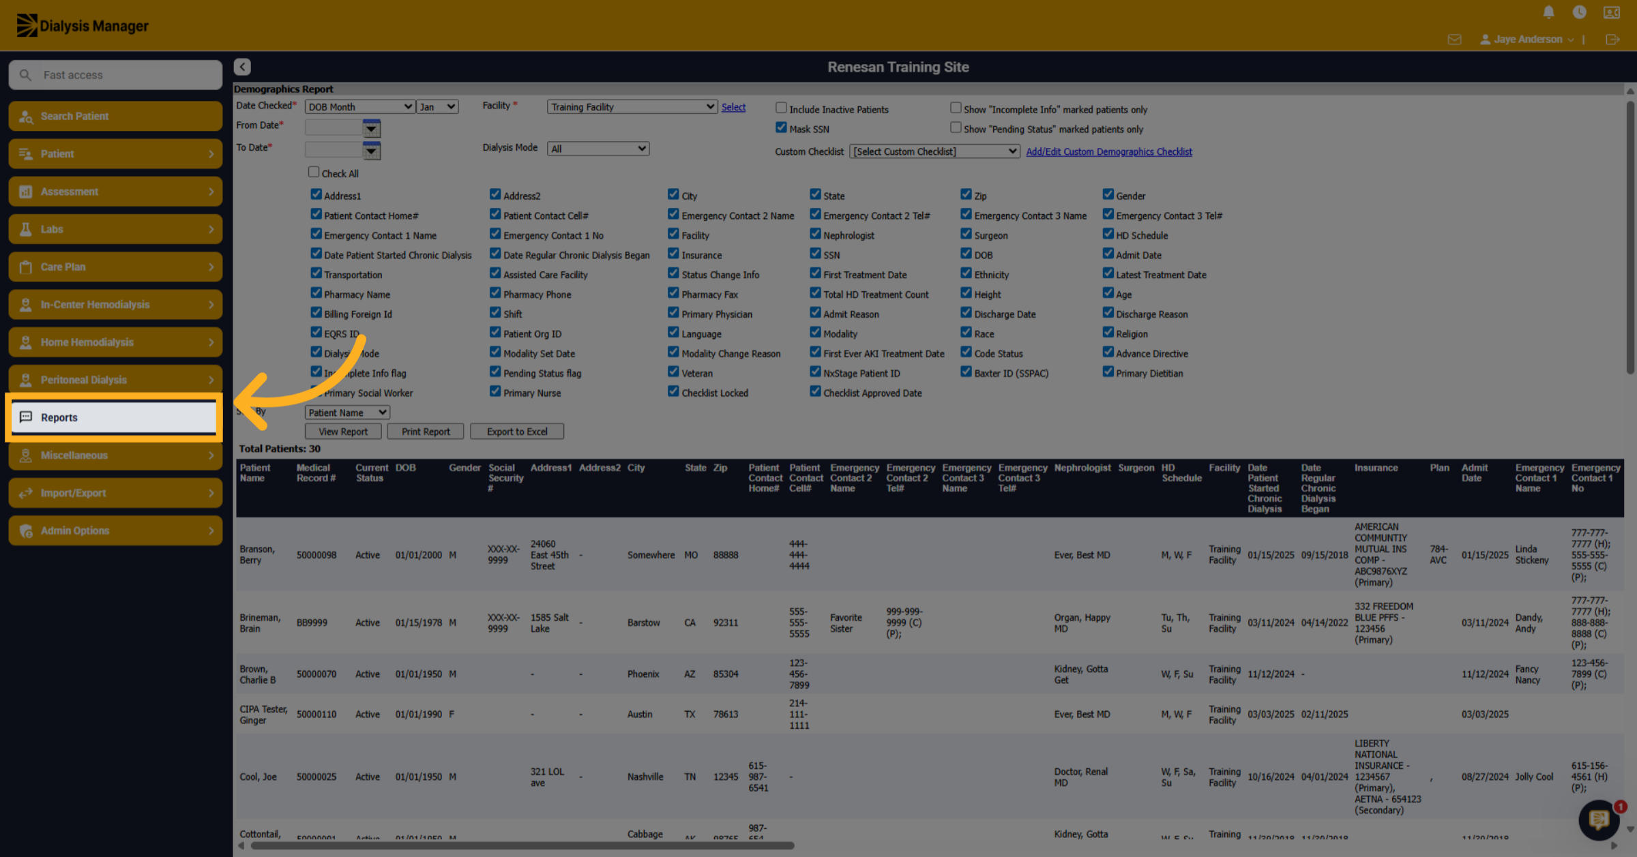This screenshot has height=857, width=1637.
Task: Click the clock icon in header
Action: [x=1579, y=12]
